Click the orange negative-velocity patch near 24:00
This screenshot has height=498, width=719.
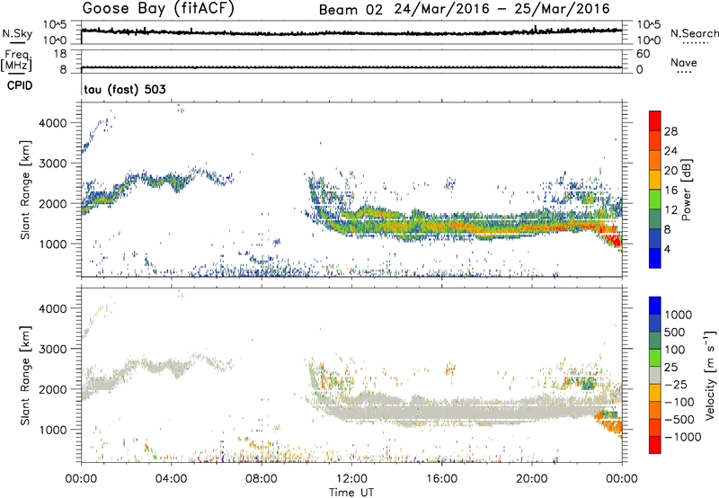pos(612,424)
